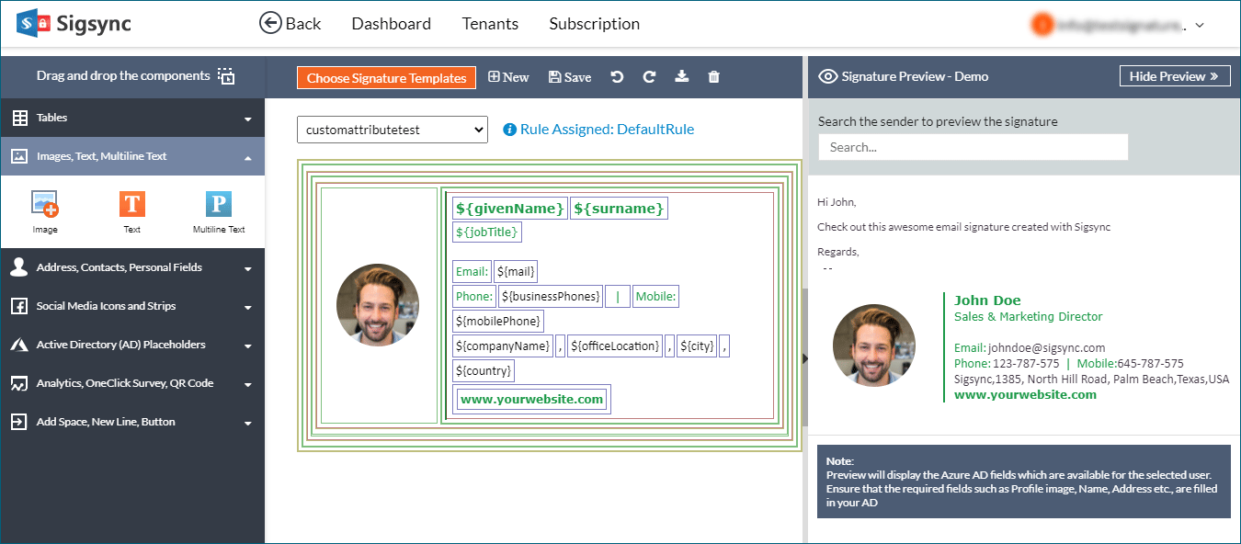Click www.yourwebsite.com in the preview
The image size is (1241, 544).
point(1025,394)
